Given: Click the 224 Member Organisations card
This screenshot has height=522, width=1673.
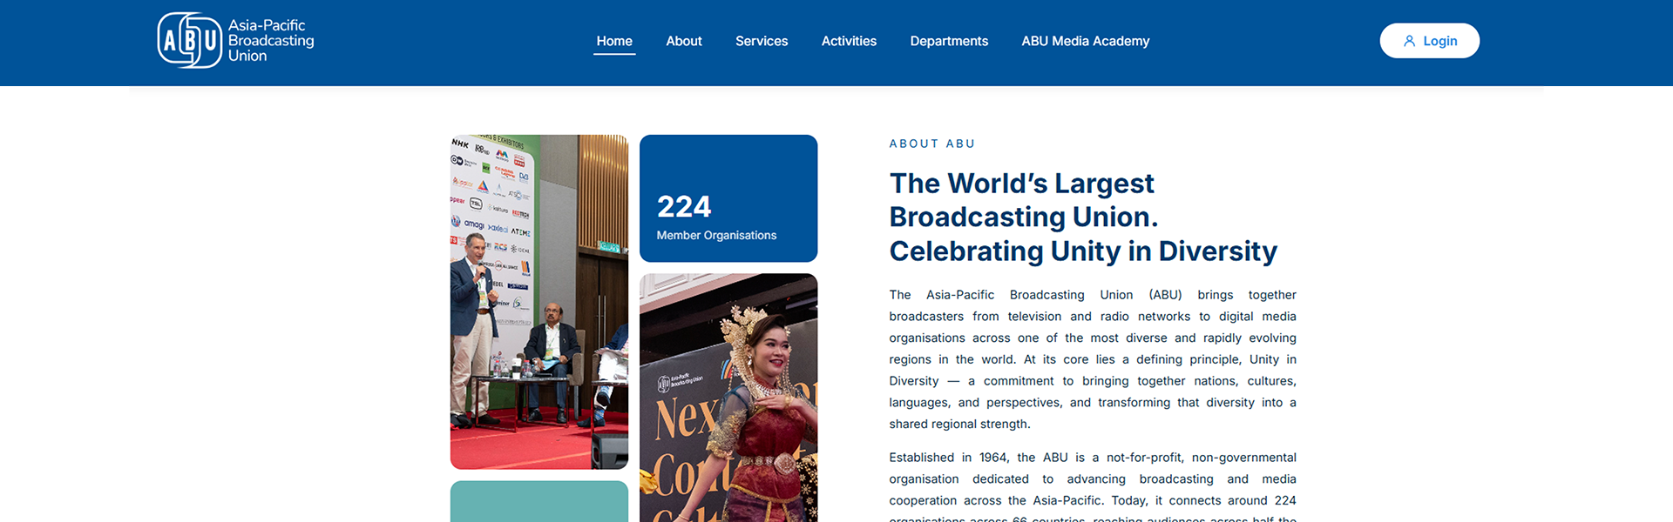Looking at the screenshot, I should point(728,198).
